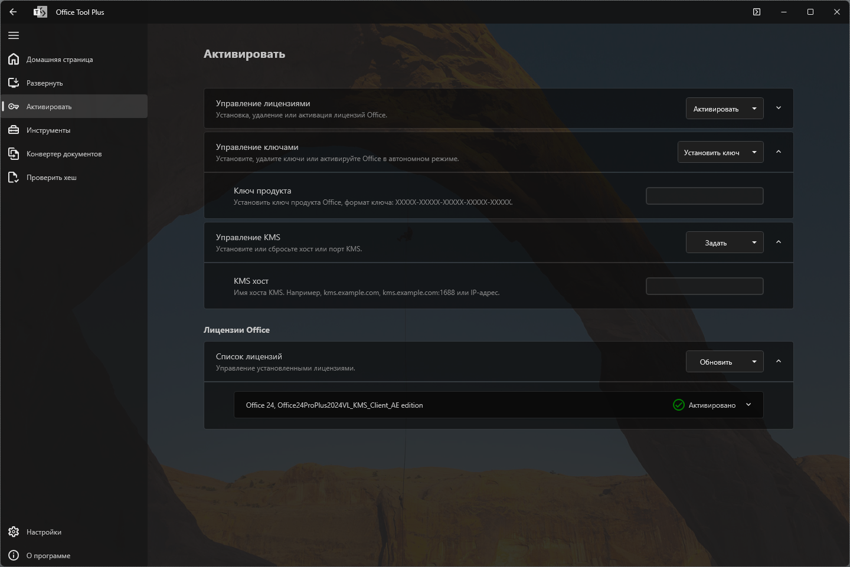Viewport: 850px width, 567px height.
Task: Go back with the arrow icon
Action: pyautogui.click(x=13, y=12)
